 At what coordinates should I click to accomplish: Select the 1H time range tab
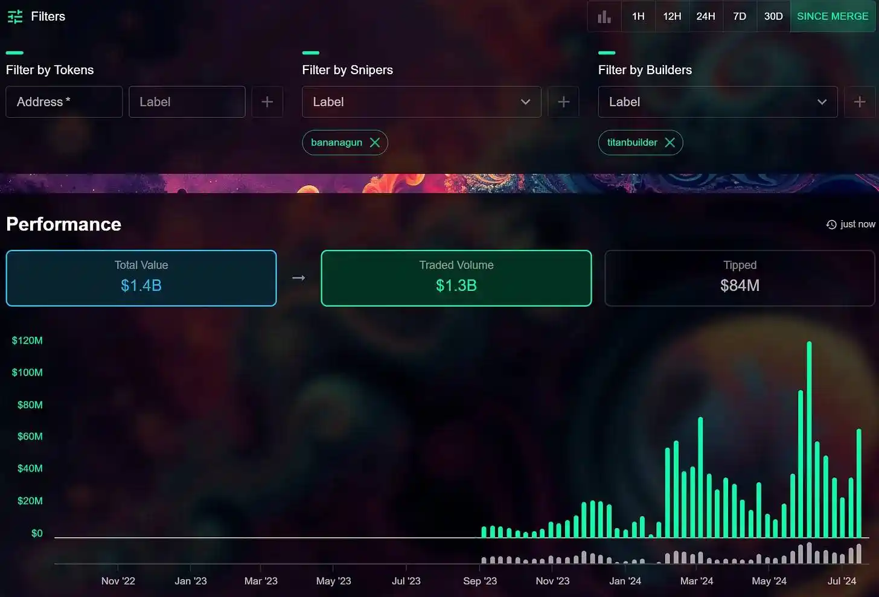[638, 16]
